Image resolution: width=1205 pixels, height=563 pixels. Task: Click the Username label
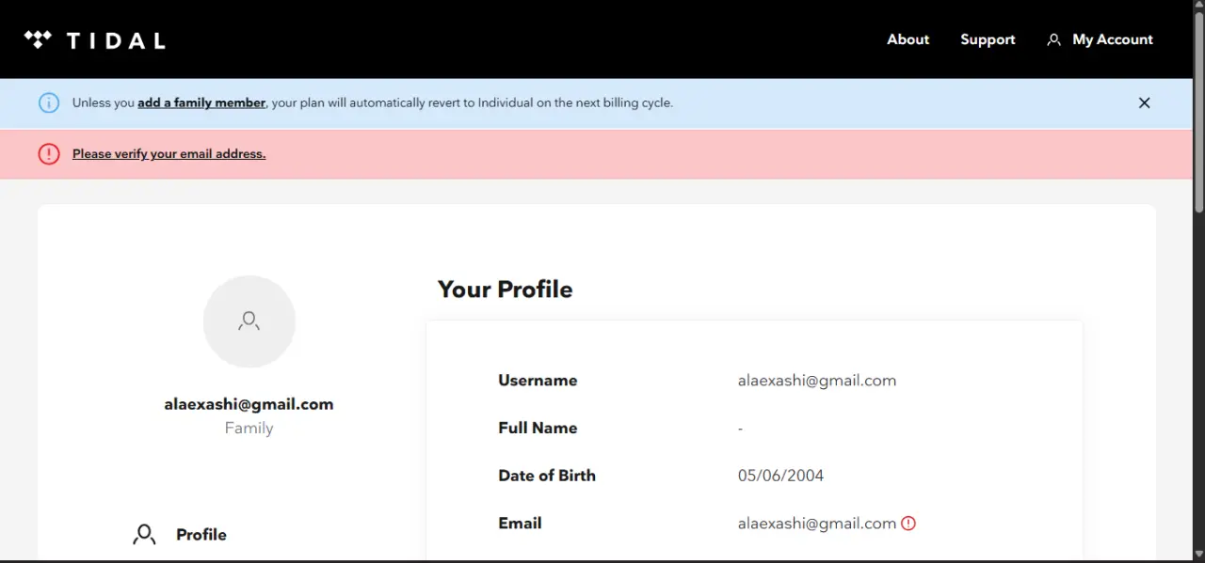(538, 381)
